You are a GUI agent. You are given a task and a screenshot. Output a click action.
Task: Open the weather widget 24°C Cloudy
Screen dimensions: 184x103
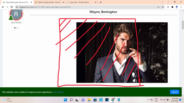(x=7, y=100)
